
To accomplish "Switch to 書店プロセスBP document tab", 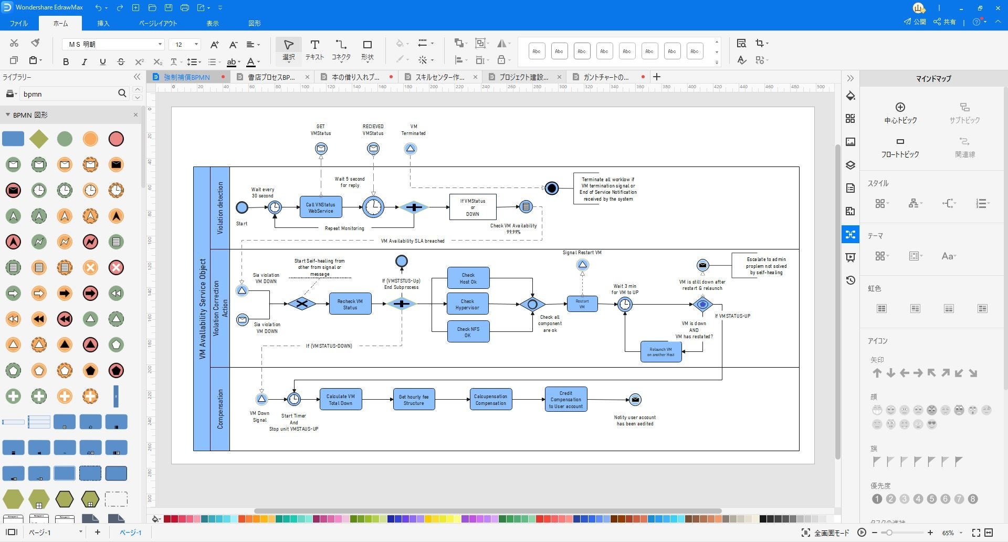I will click(x=271, y=77).
